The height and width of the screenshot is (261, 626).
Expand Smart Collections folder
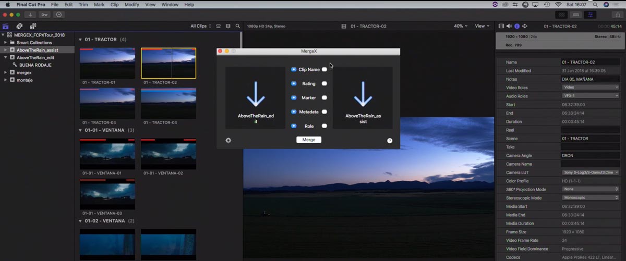tap(5, 43)
